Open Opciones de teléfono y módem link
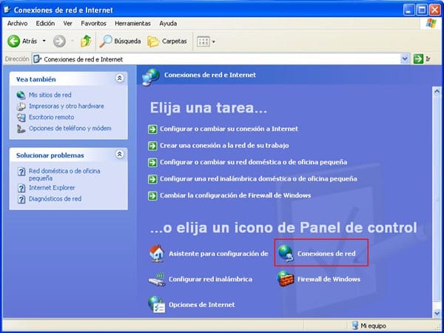444x333 pixels. [70, 128]
